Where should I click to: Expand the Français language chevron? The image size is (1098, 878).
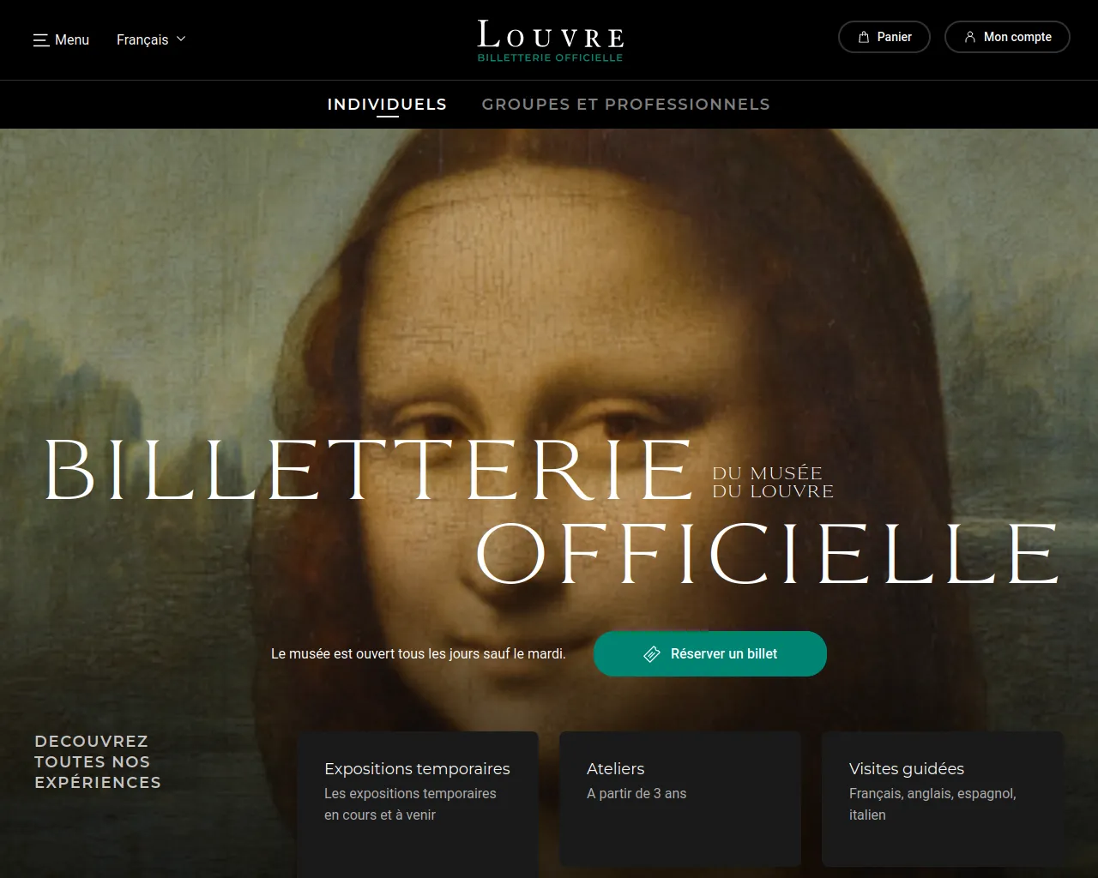tap(181, 39)
